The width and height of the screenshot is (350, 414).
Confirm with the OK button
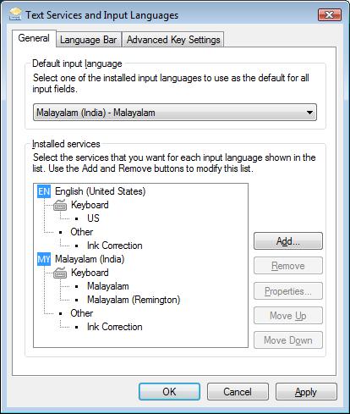coord(169,392)
